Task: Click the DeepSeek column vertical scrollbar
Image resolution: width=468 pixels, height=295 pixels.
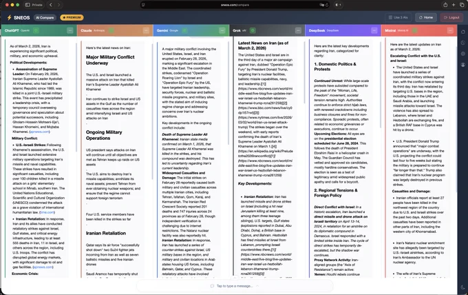Action: (380, 85)
